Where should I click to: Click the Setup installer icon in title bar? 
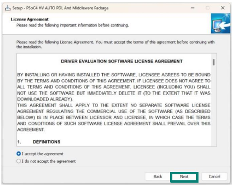click(7, 8)
